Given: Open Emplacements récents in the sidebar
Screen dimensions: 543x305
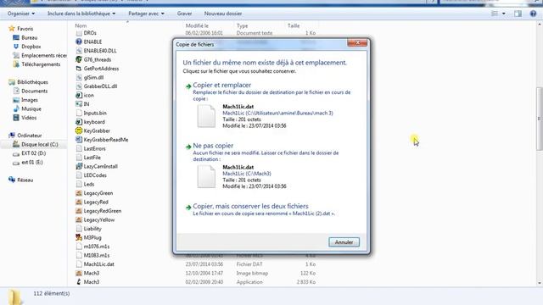Looking at the screenshot, I should tap(40, 55).
